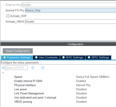Go to previous search result arrow

coord(33,68)
